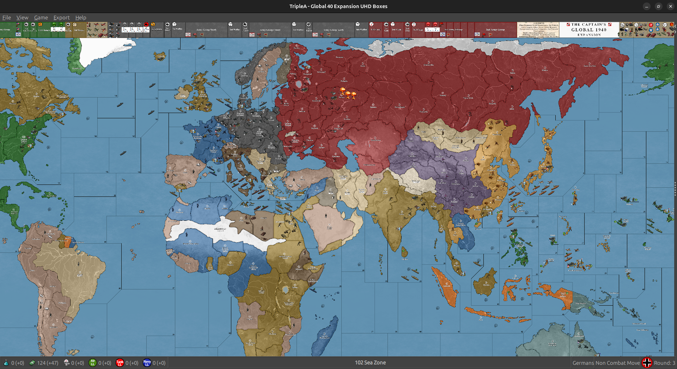Click the Soviet hammer-and-sickle icon top right
The height and width of the screenshot is (369, 677).
click(672, 25)
